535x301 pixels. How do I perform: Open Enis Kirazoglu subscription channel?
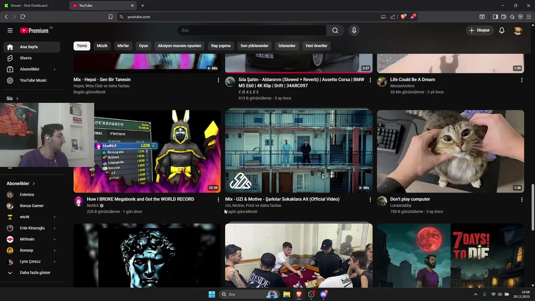click(31, 228)
